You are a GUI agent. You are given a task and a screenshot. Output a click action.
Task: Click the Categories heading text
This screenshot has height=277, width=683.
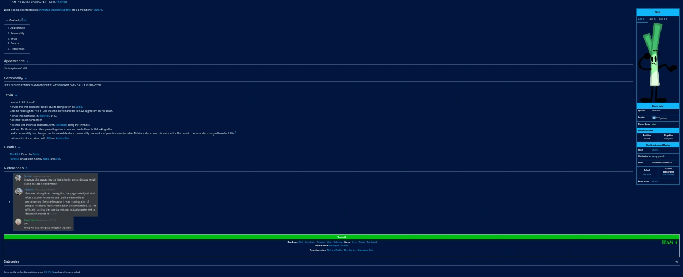point(11,262)
